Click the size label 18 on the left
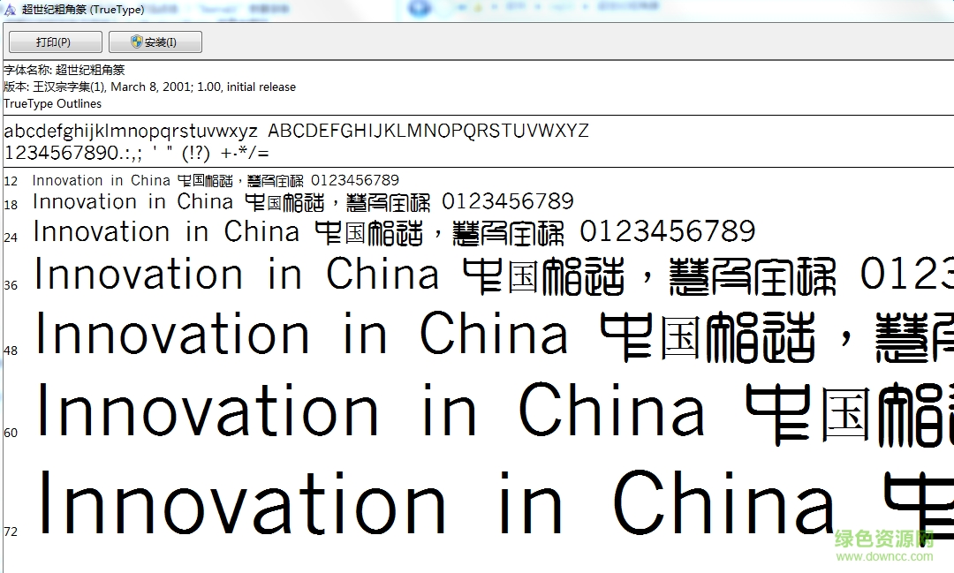This screenshot has width=954, height=573. (11, 201)
